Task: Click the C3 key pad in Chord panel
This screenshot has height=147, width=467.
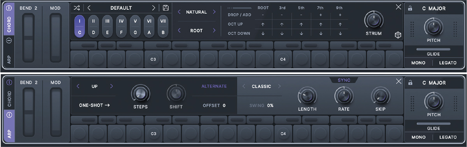Action: (x=153, y=59)
